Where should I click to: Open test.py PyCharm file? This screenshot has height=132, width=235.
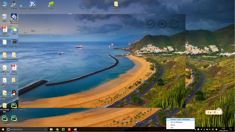tap(5, 119)
